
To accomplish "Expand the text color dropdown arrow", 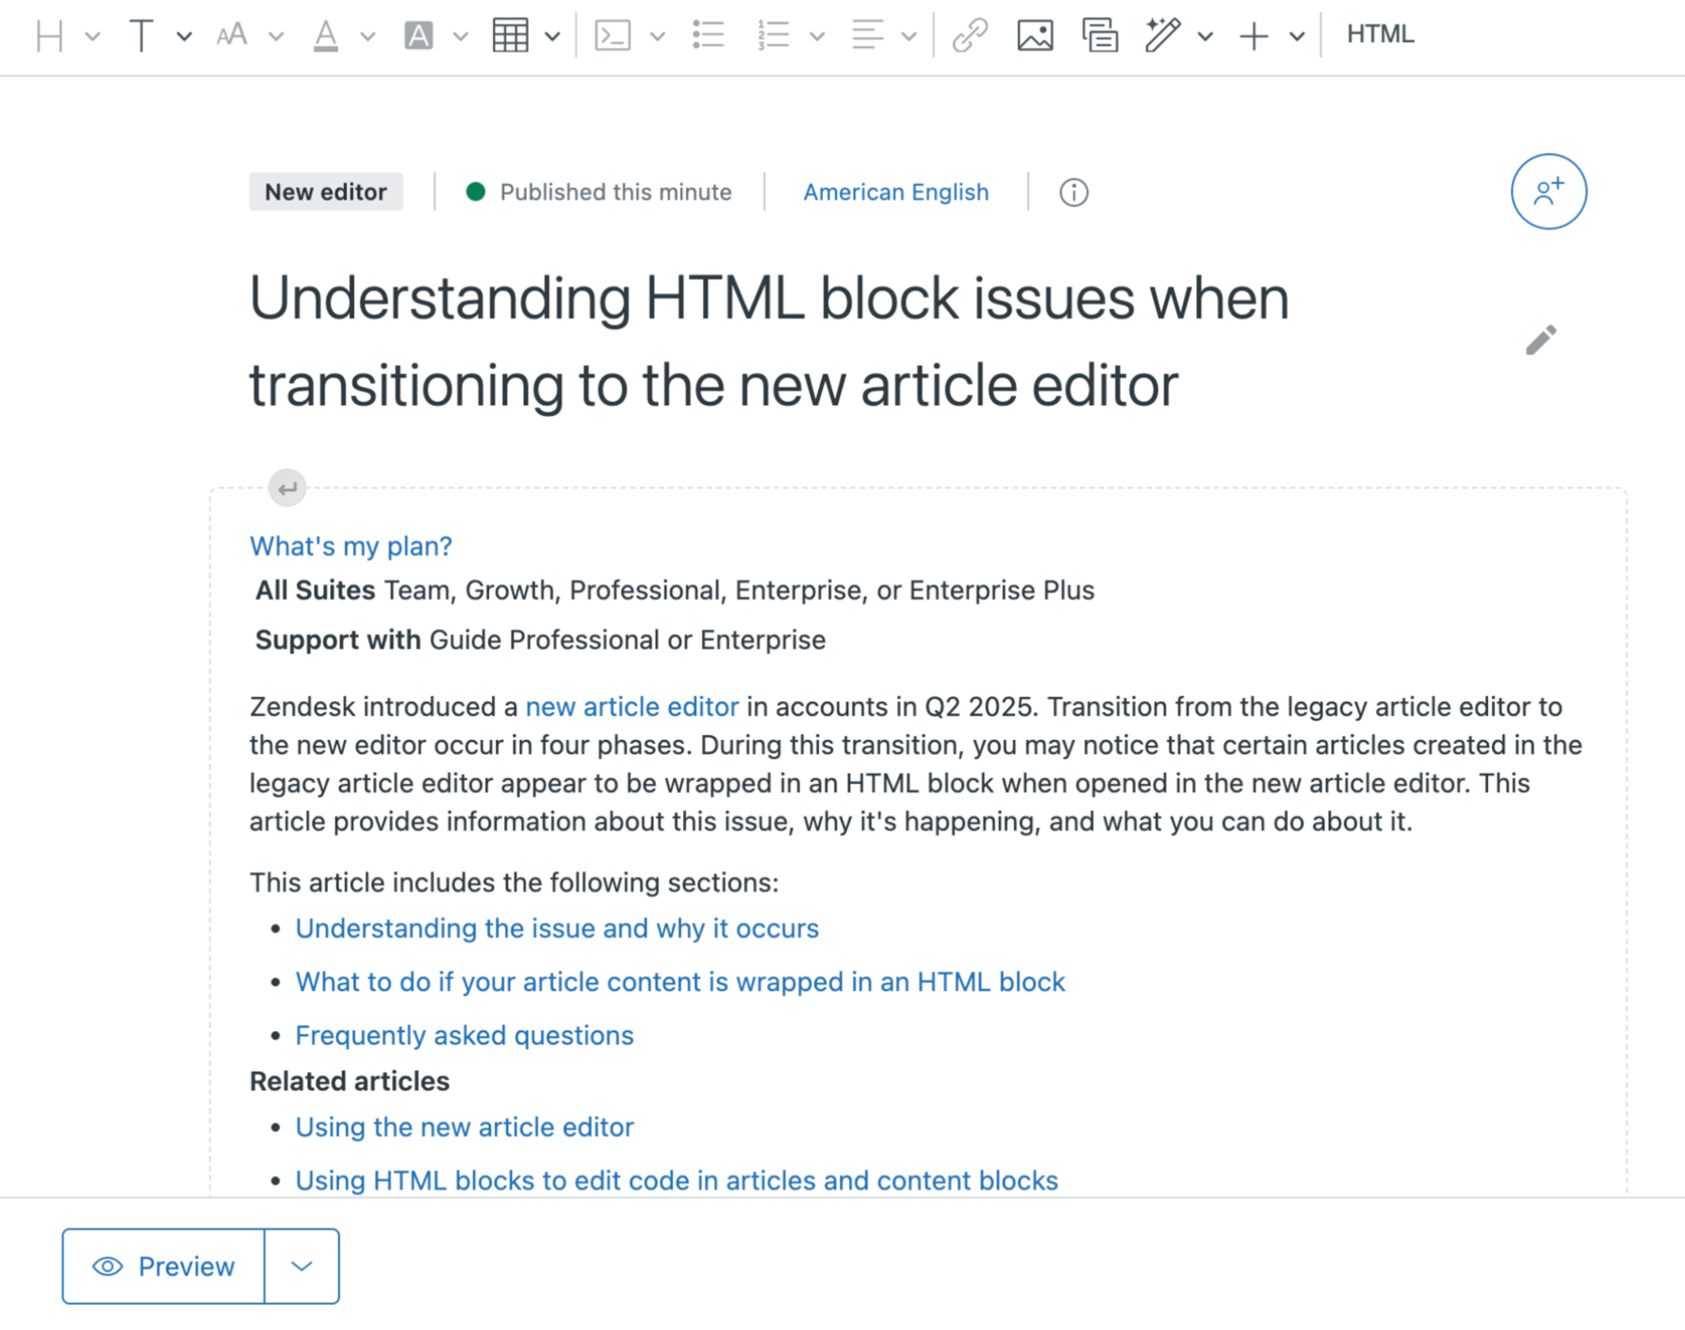I will click(367, 37).
